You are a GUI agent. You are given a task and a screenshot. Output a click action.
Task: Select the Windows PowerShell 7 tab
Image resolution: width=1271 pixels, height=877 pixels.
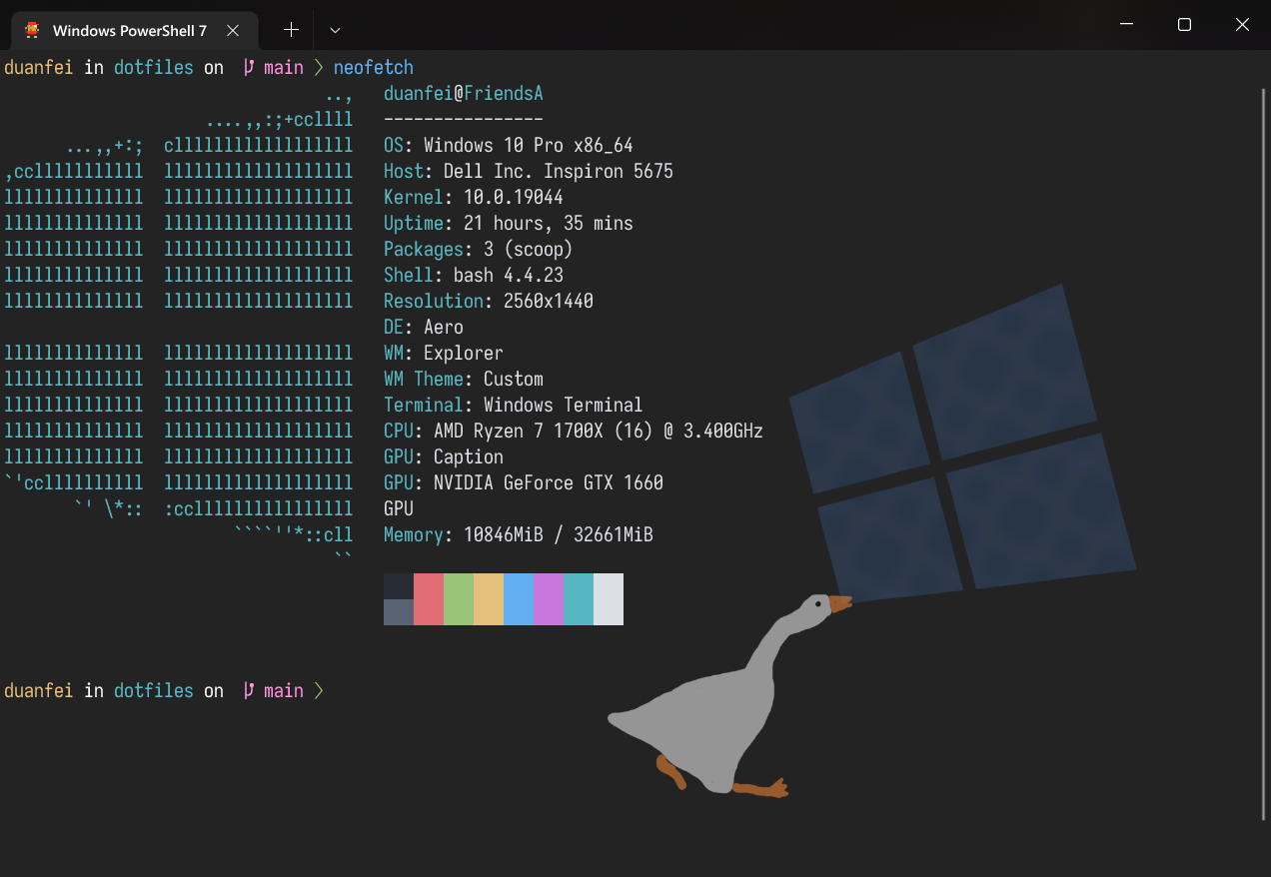pos(135,30)
